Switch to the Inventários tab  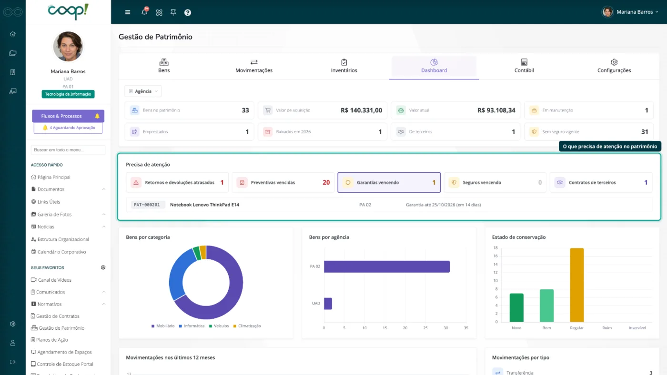[344, 67]
